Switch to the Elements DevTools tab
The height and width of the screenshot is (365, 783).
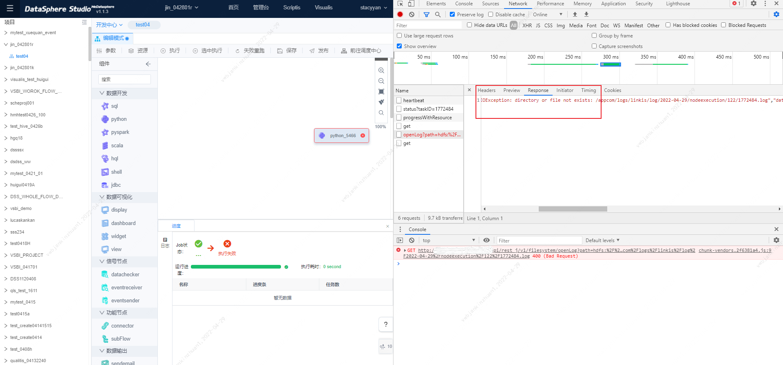(x=436, y=4)
